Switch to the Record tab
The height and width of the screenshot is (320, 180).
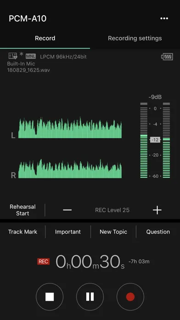coord(45,38)
